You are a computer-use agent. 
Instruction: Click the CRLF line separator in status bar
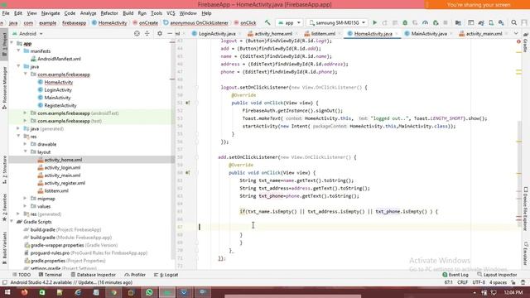[x=462, y=282]
